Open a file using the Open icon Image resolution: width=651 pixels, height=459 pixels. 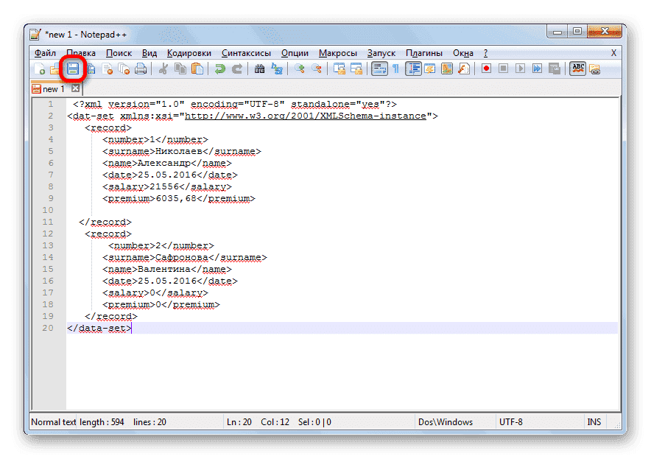pos(55,69)
